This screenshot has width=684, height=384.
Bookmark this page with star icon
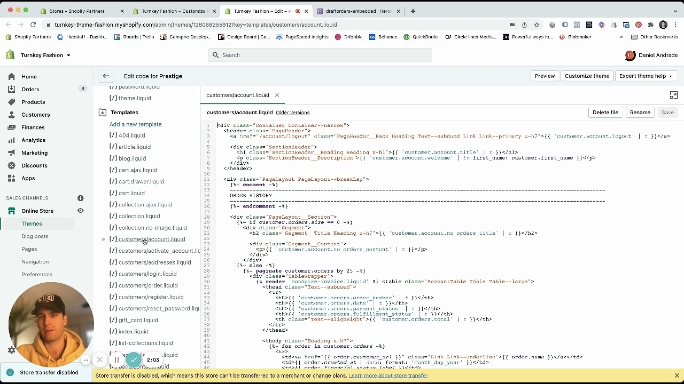(x=537, y=25)
